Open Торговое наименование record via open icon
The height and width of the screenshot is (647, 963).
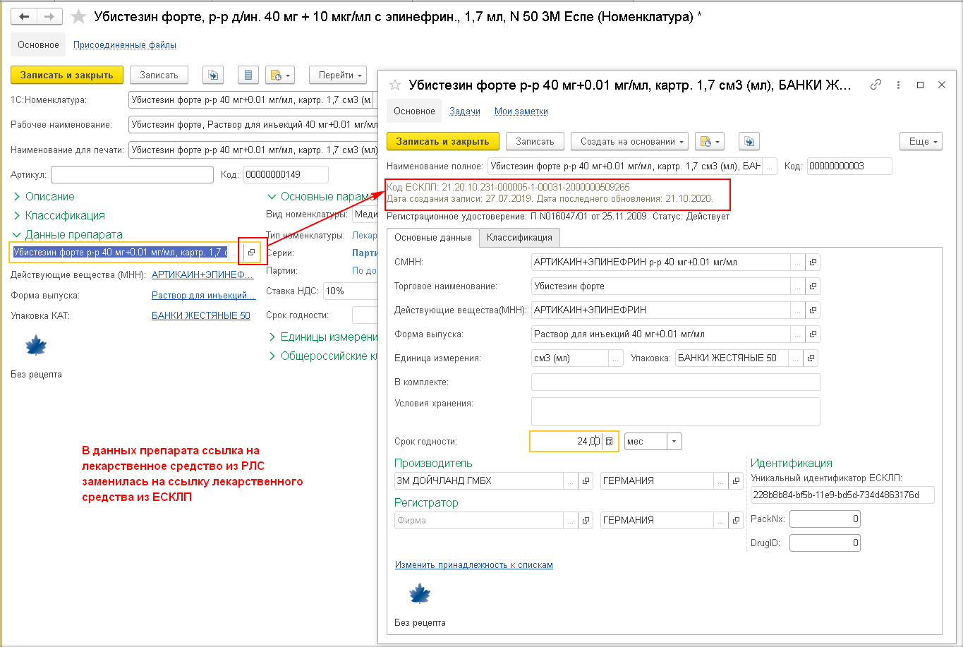click(x=813, y=286)
